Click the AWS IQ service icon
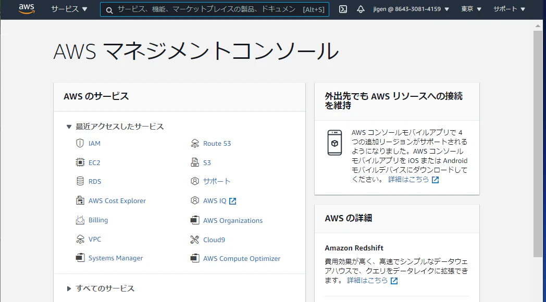This screenshot has height=302, width=546. pyautogui.click(x=195, y=200)
